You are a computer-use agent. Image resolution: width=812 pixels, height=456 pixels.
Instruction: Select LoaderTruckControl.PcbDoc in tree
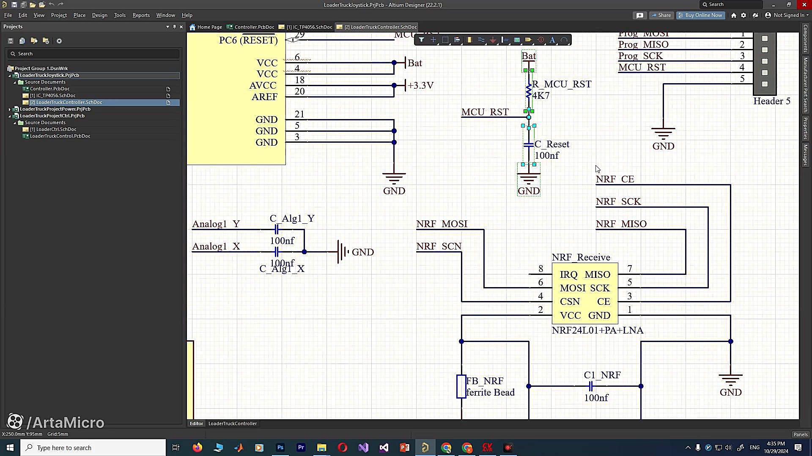point(60,136)
